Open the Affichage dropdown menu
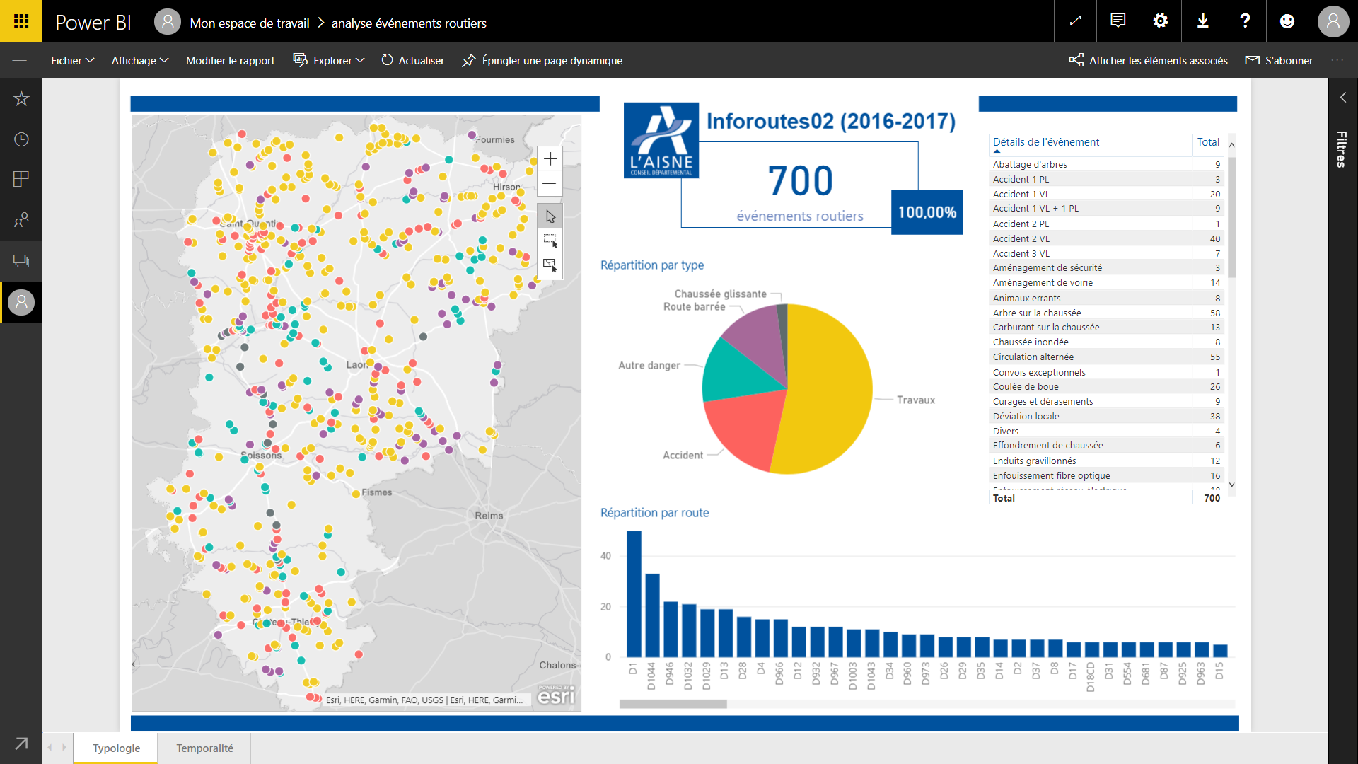 point(140,61)
